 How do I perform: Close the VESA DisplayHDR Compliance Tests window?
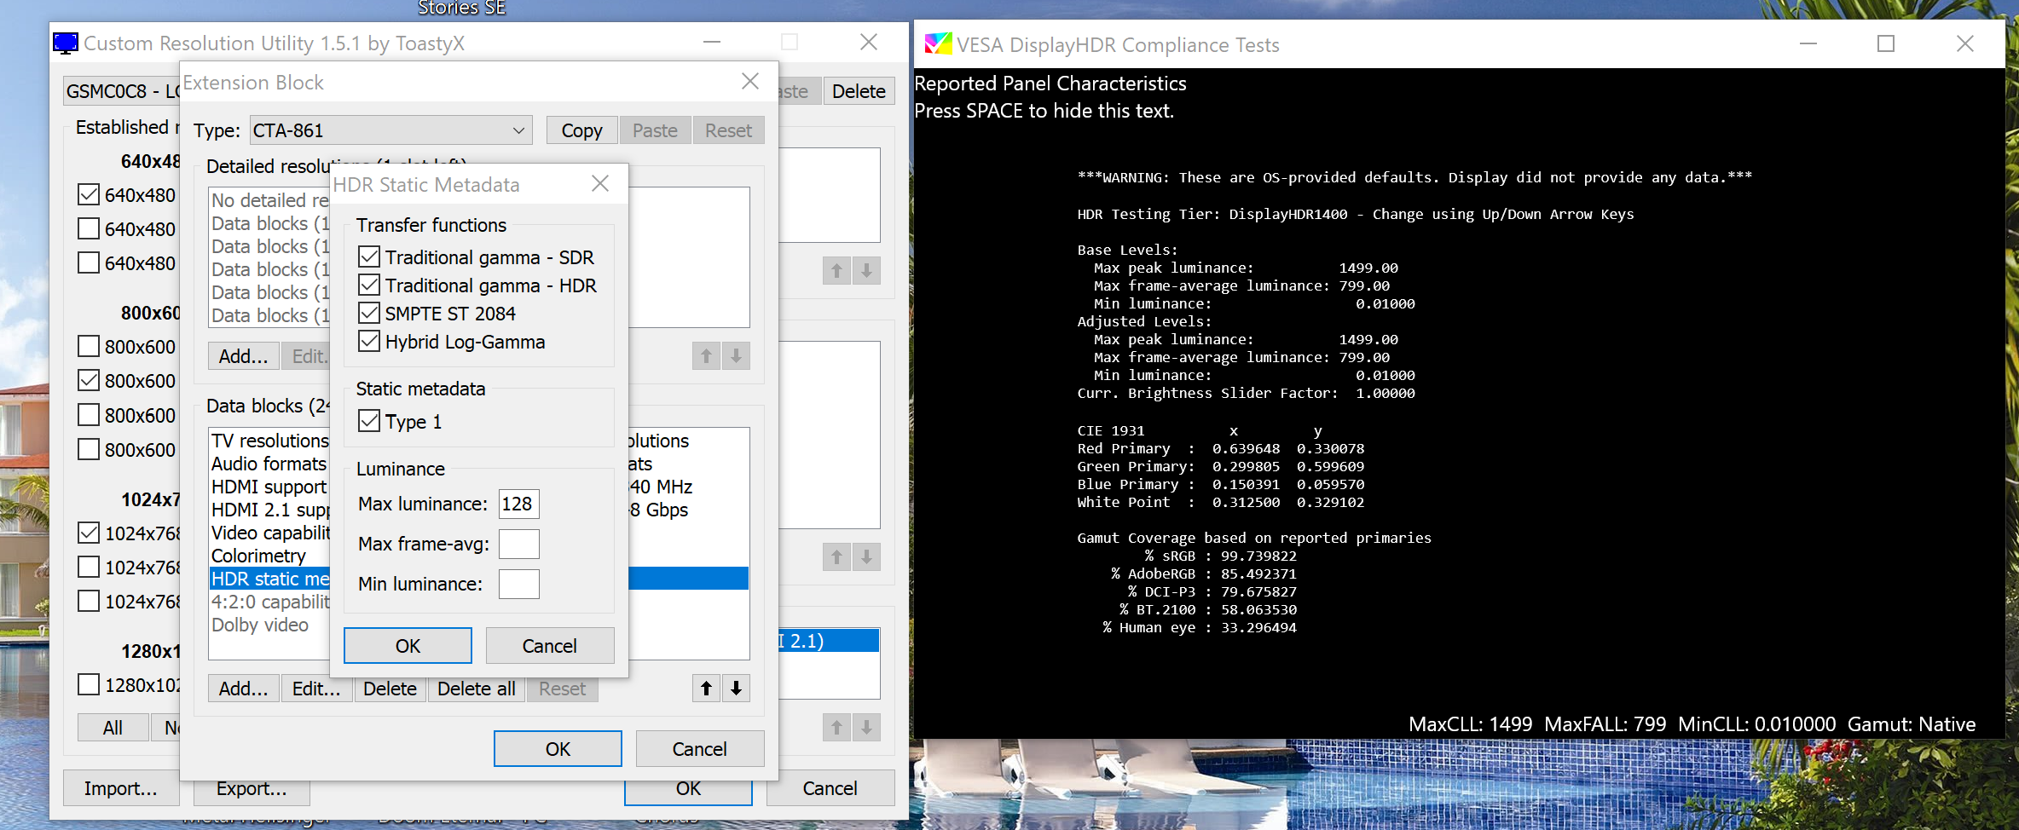[1965, 43]
